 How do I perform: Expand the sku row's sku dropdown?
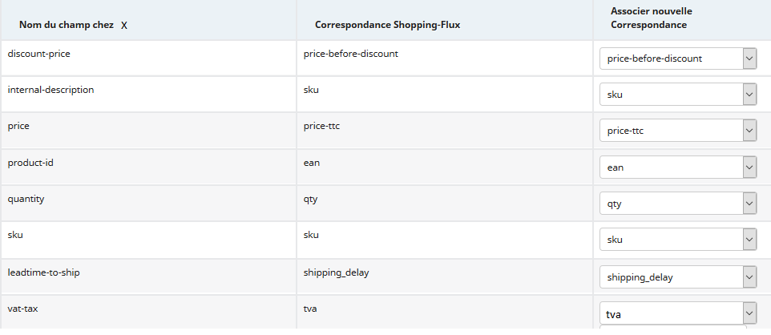click(x=678, y=240)
